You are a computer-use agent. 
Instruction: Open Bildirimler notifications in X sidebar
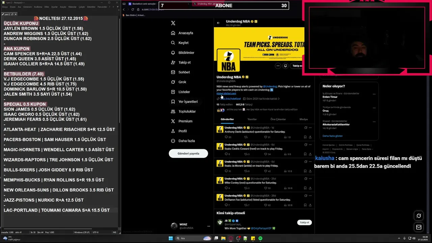[183, 53]
